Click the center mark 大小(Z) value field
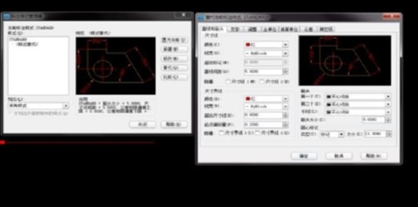The width and height of the screenshot is (418, 207). (375, 134)
